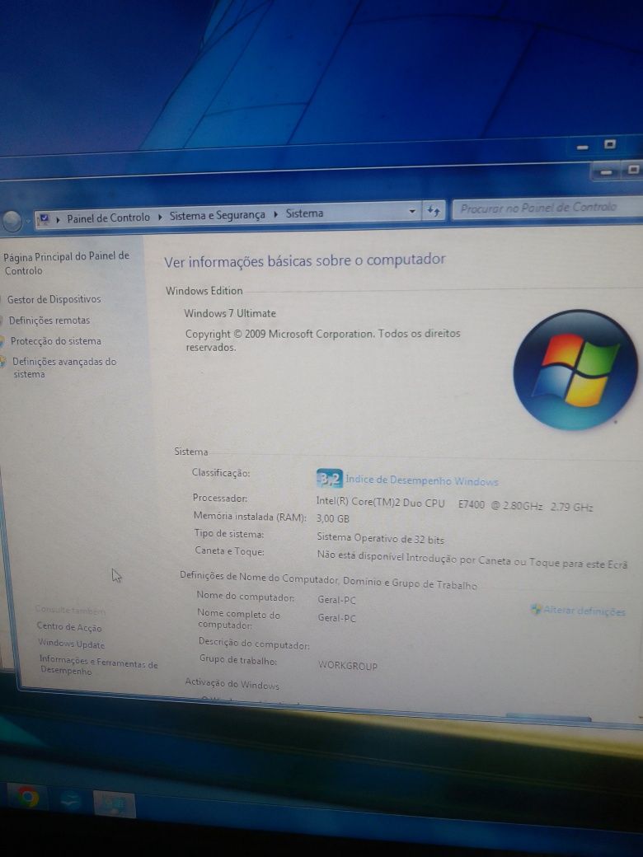Screen dimensions: 643x857
Task: Click Alterar definições link
Action: coord(584,611)
